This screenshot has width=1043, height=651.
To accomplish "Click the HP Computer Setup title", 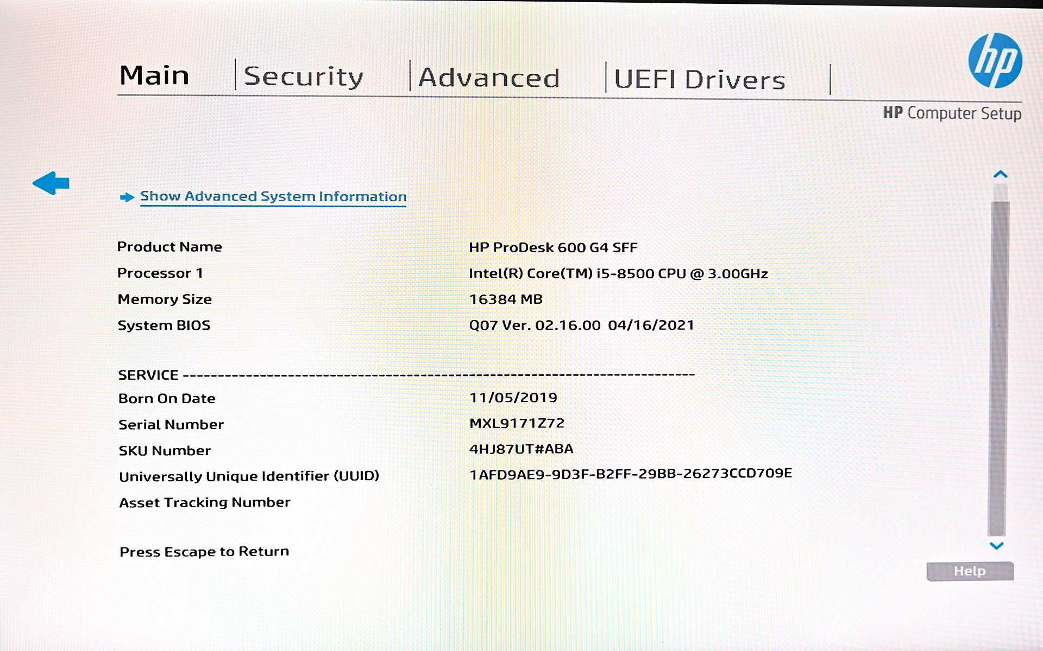I will 952,113.
